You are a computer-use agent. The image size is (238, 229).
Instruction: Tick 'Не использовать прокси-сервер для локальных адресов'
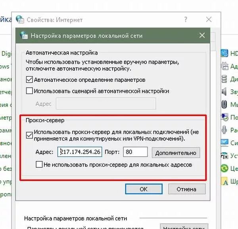click(x=39, y=165)
